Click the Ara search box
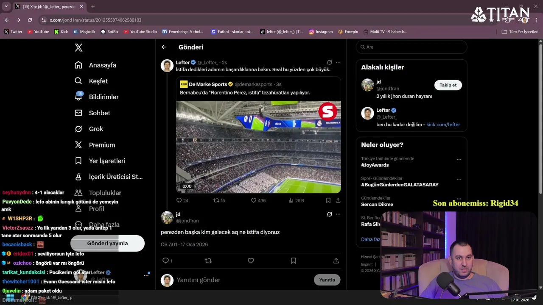 pyautogui.click(x=411, y=47)
